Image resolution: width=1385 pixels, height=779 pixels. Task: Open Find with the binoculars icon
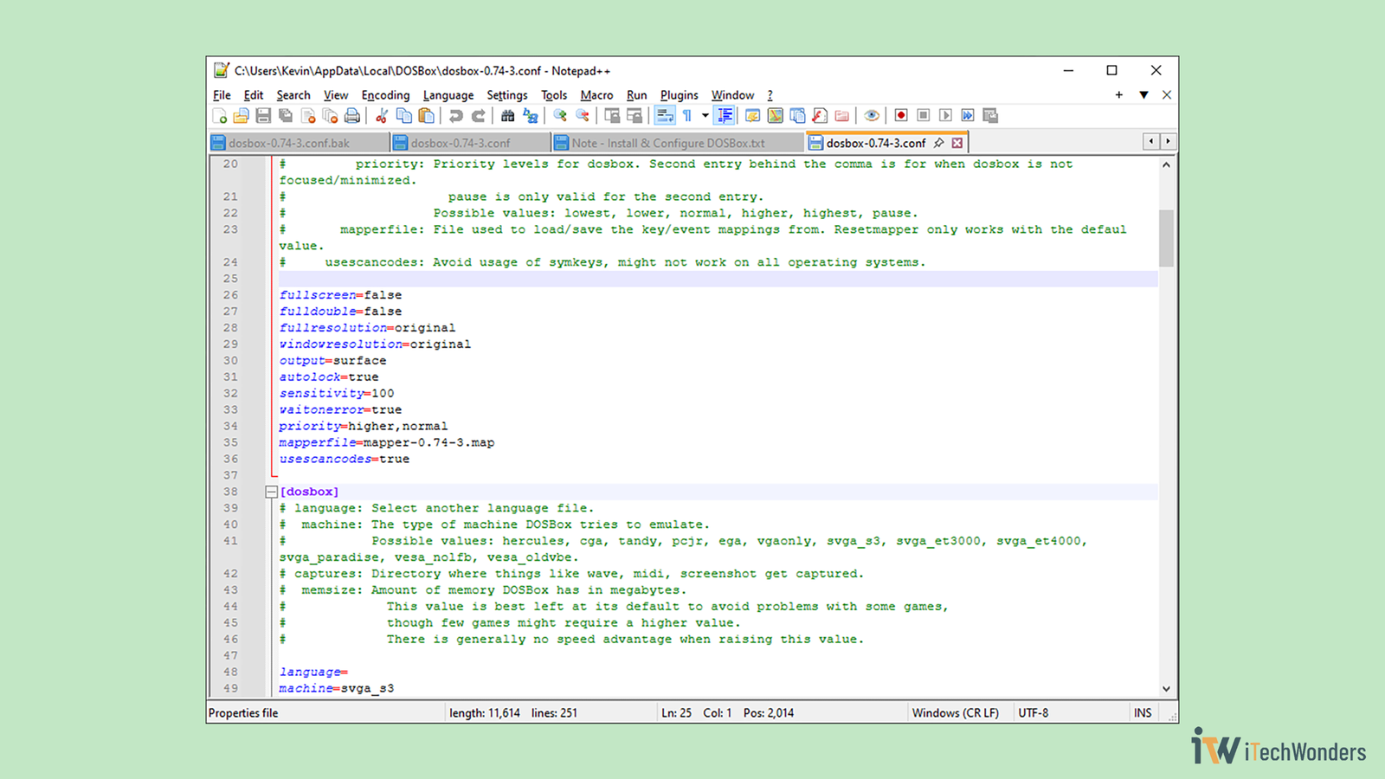point(508,116)
